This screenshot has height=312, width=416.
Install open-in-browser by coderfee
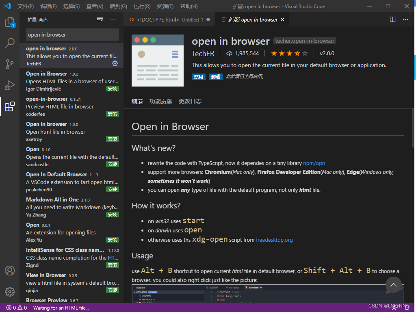(x=113, y=114)
